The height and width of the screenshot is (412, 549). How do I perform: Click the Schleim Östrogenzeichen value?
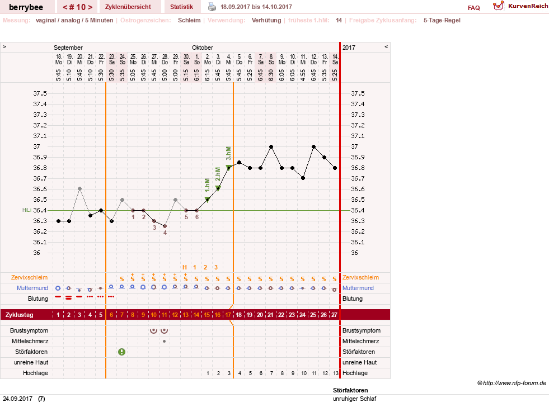[189, 20]
